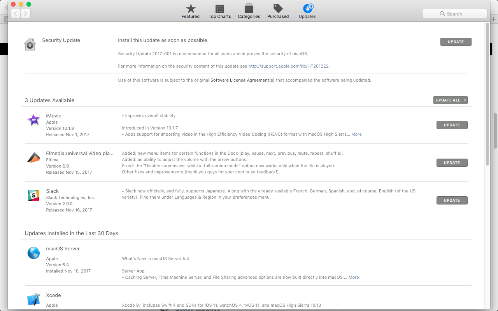Image resolution: width=498 pixels, height=311 pixels.
Task: Open the Featured star icon
Action: tap(191, 8)
